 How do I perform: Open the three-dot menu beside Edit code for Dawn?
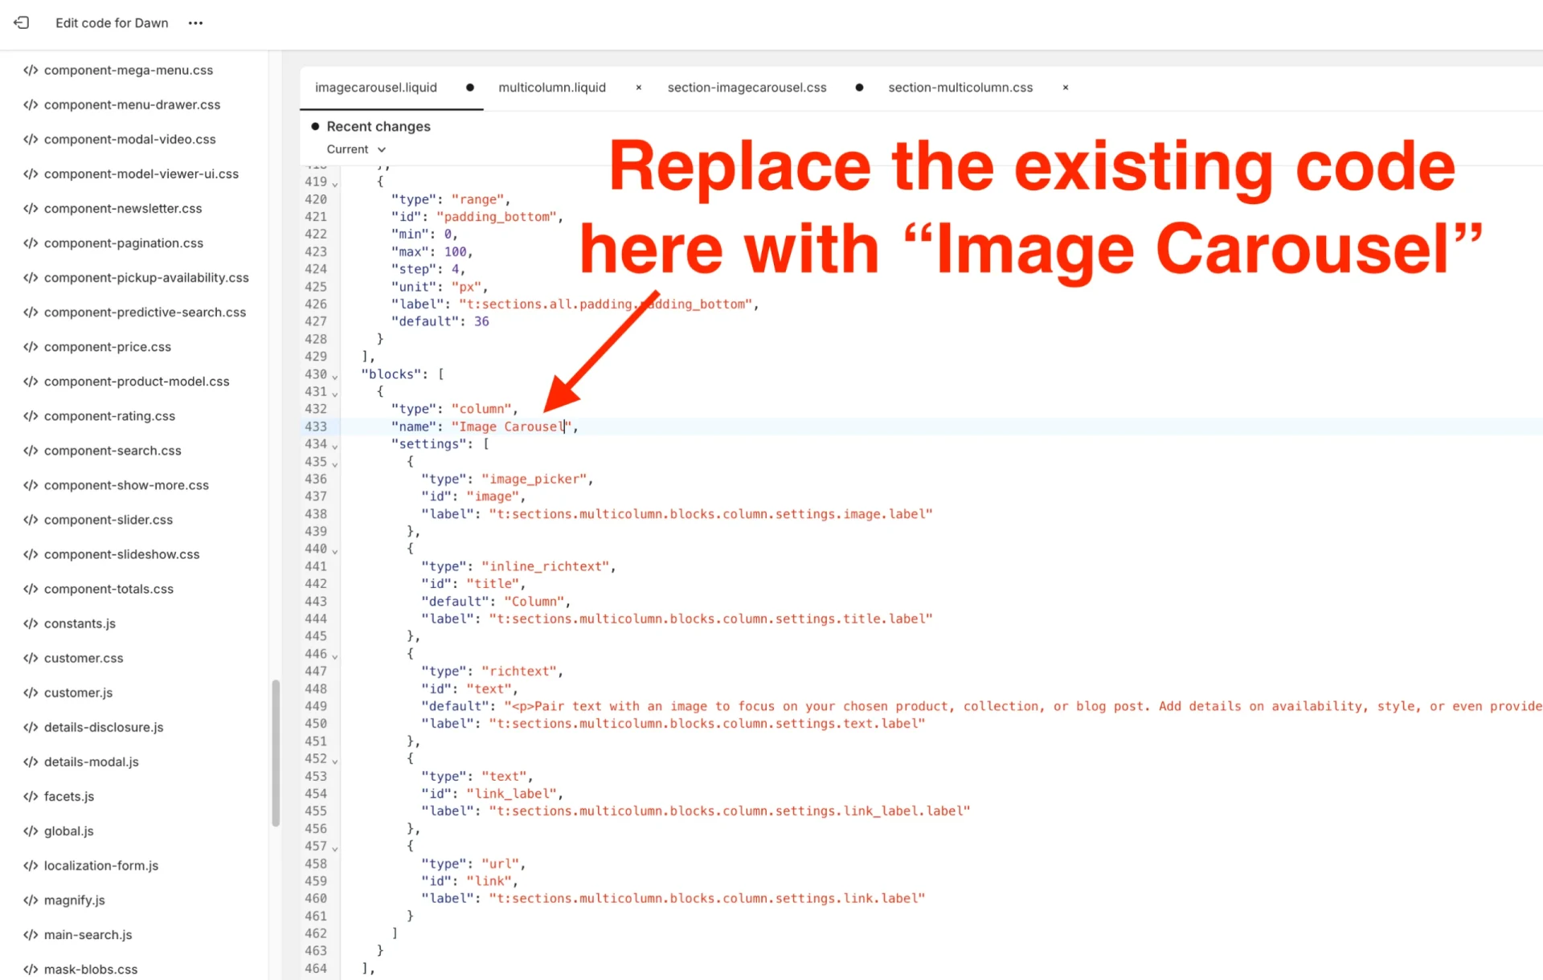click(x=195, y=22)
